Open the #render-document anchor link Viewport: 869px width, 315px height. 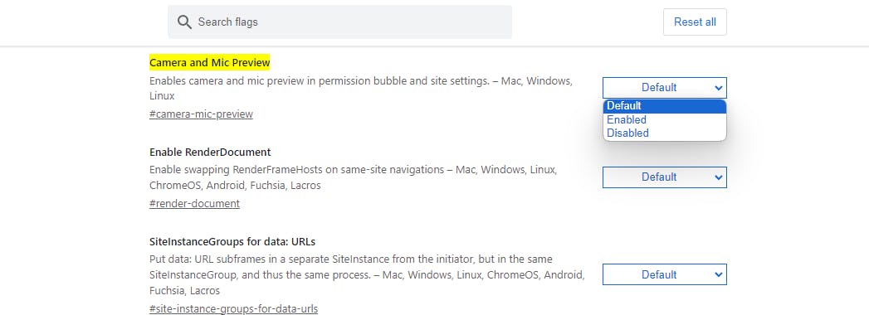click(x=194, y=204)
